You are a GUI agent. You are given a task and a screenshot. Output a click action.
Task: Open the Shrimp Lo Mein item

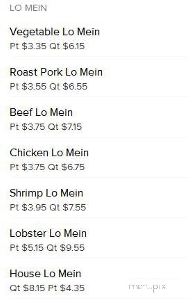point(47,193)
